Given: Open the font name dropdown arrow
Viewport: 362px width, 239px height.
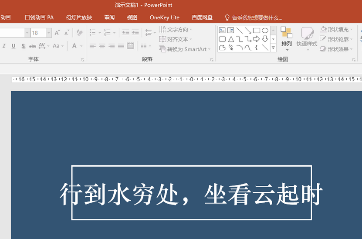Looking at the screenshot, I should coord(27,33).
